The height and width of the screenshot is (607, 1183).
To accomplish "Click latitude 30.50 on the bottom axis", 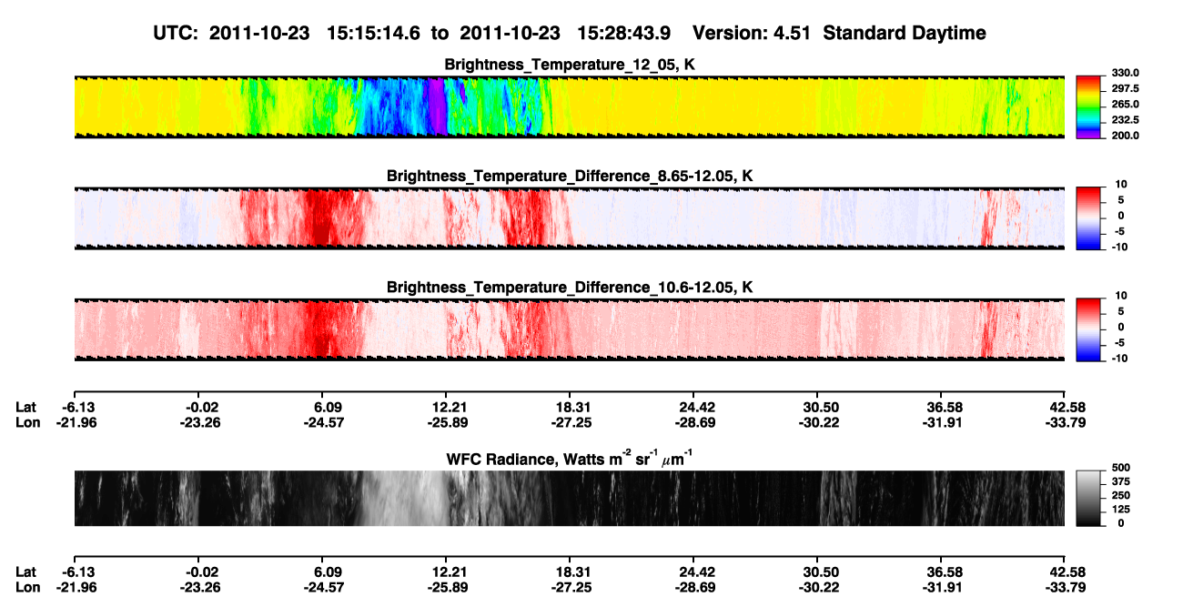I will tap(816, 572).
